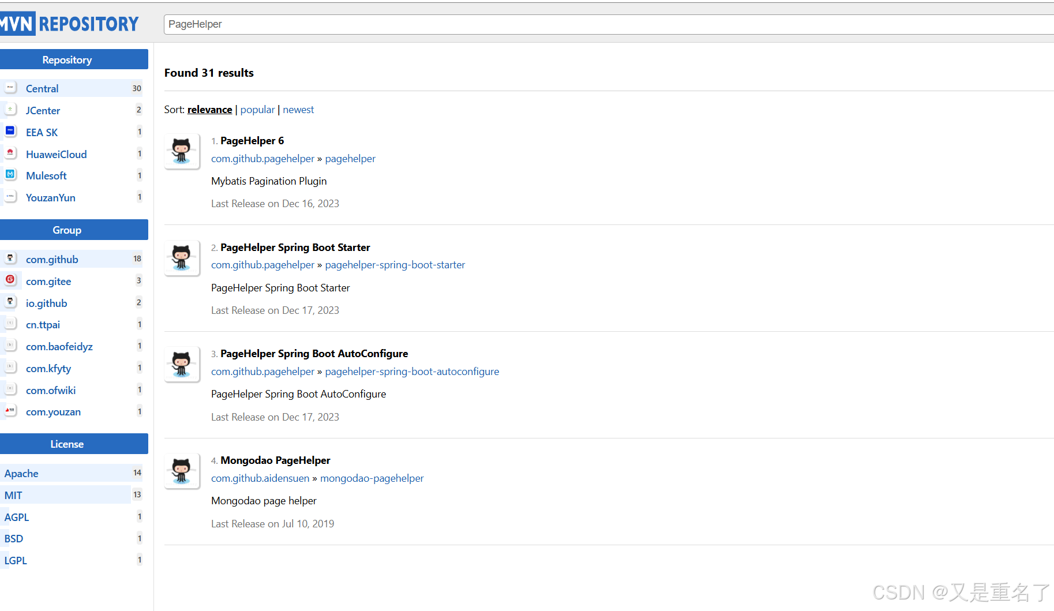Click the com.github group icon
Image resolution: width=1054 pixels, height=611 pixels.
[10, 258]
